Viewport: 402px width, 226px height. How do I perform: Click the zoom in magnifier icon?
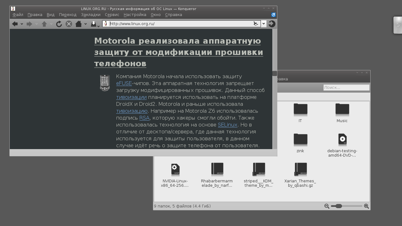pos(366,206)
